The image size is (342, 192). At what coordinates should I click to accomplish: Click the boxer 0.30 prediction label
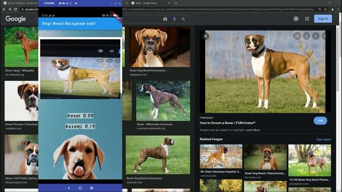pos(80,116)
